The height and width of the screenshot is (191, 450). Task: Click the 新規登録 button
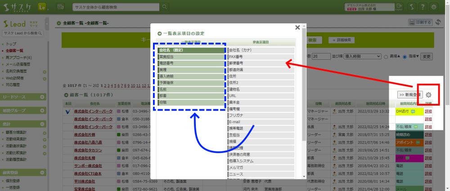click(410, 95)
